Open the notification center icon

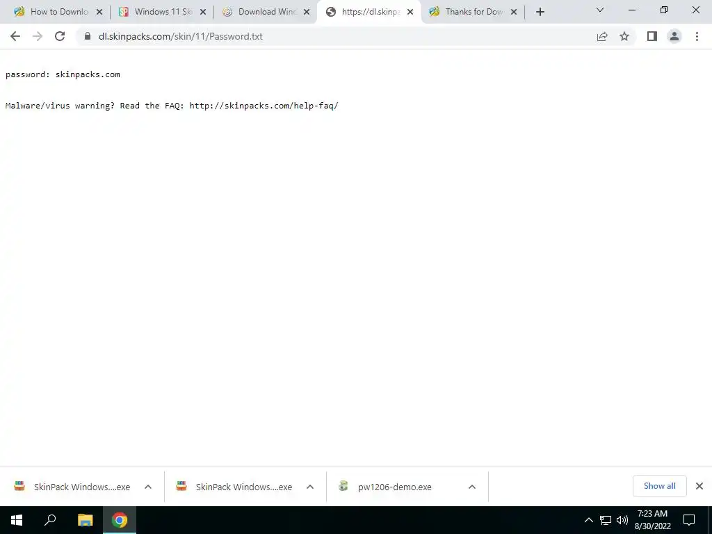(x=689, y=520)
